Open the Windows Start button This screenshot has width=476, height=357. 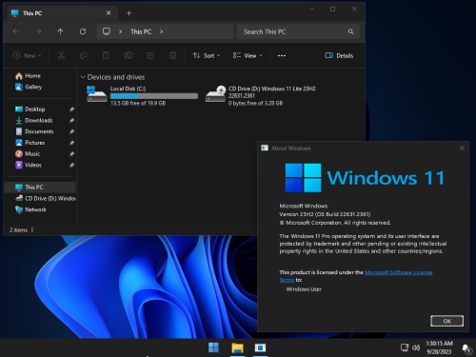(x=213, y=347)
